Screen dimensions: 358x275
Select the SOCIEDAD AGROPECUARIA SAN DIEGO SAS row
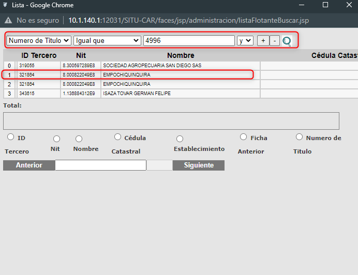click(x=151, y=66)
